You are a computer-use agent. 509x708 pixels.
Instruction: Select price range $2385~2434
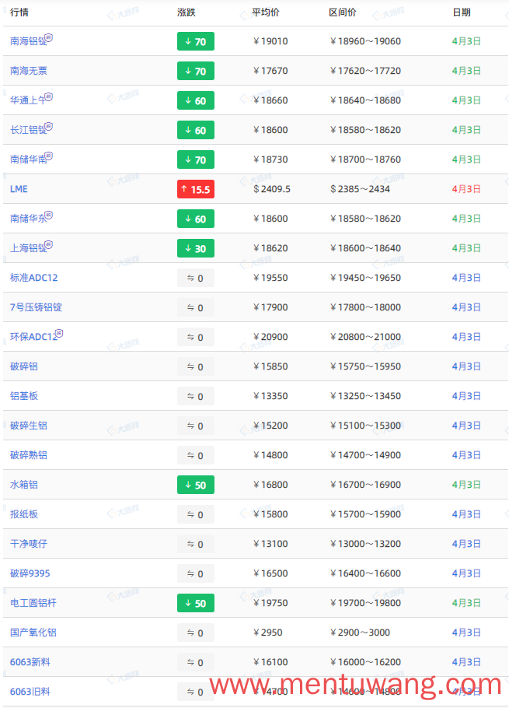click(360, 189)
